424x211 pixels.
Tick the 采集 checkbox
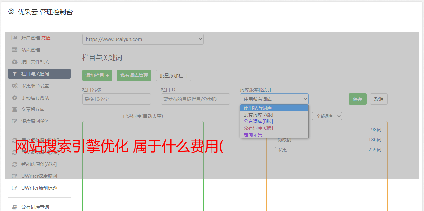point(274,149)
